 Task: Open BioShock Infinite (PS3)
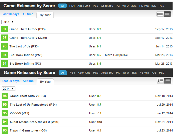pos(26,55)
